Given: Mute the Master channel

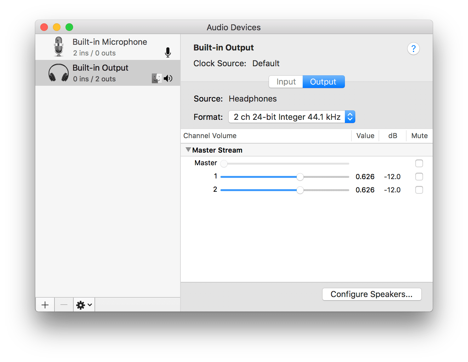Looking at the screenshot, I should click(419, 163).
